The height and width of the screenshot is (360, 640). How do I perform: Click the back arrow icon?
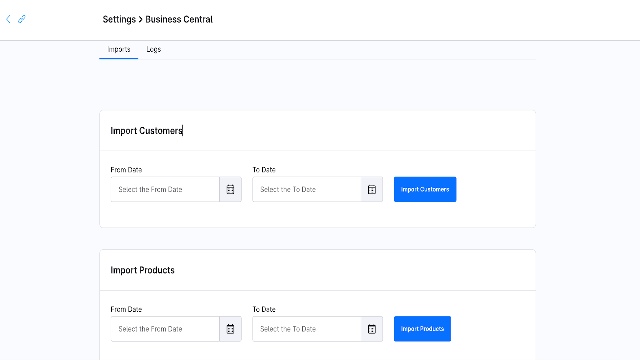pos(8,19)
